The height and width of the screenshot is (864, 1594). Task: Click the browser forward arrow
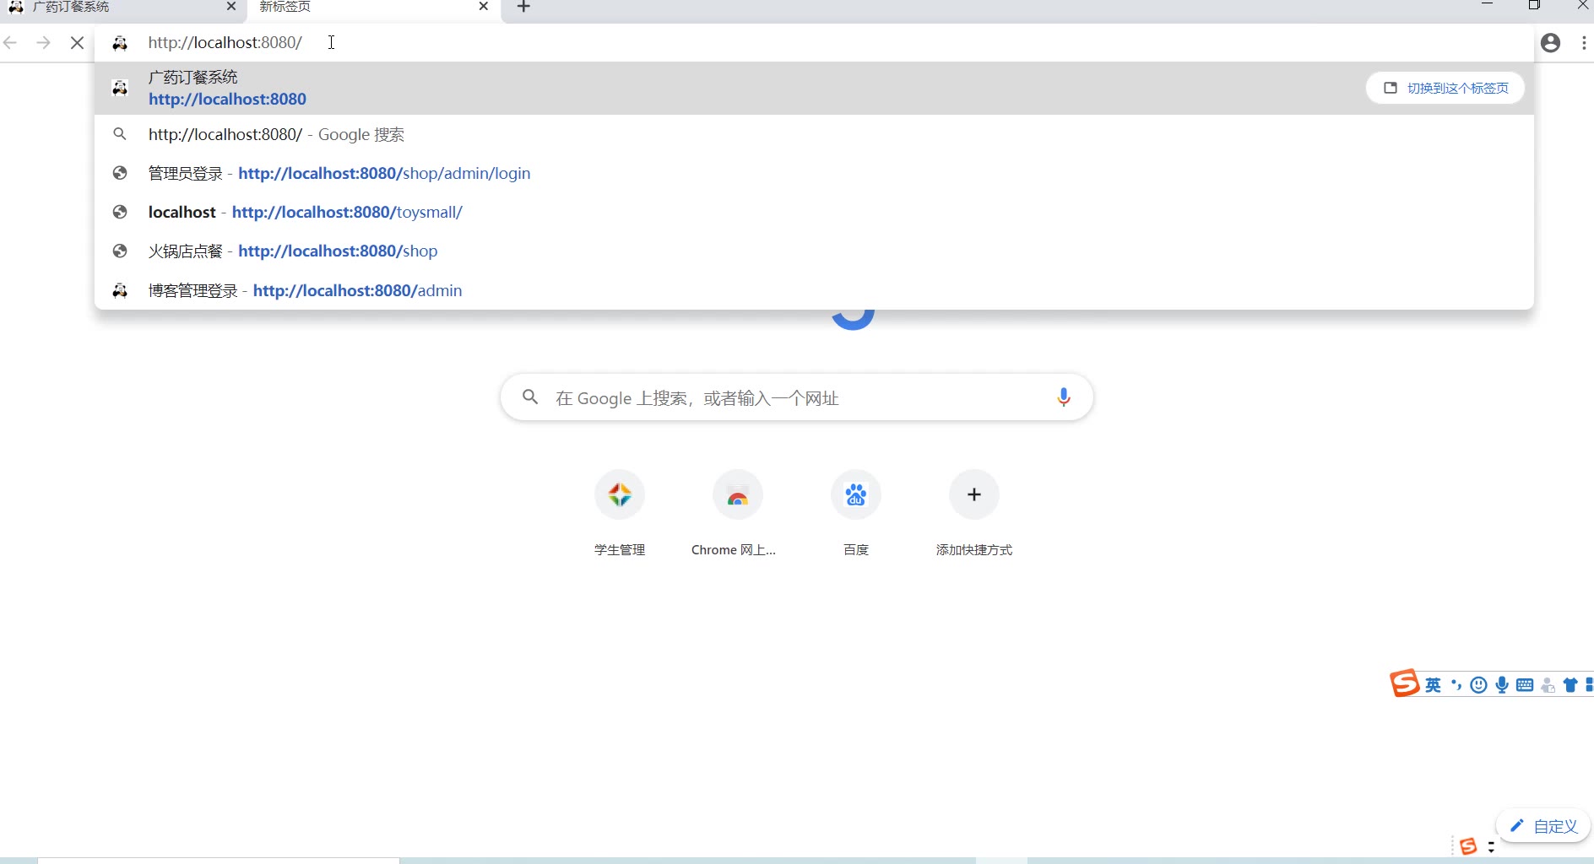[x=43, y=42]
